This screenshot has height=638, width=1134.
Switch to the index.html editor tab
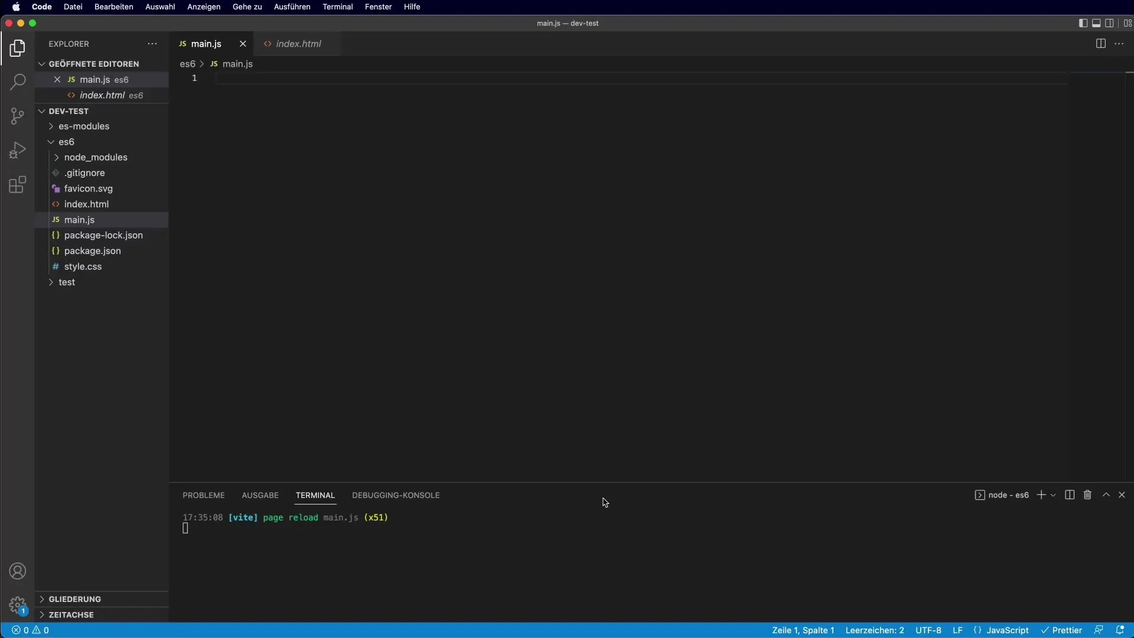coord(298,44)
